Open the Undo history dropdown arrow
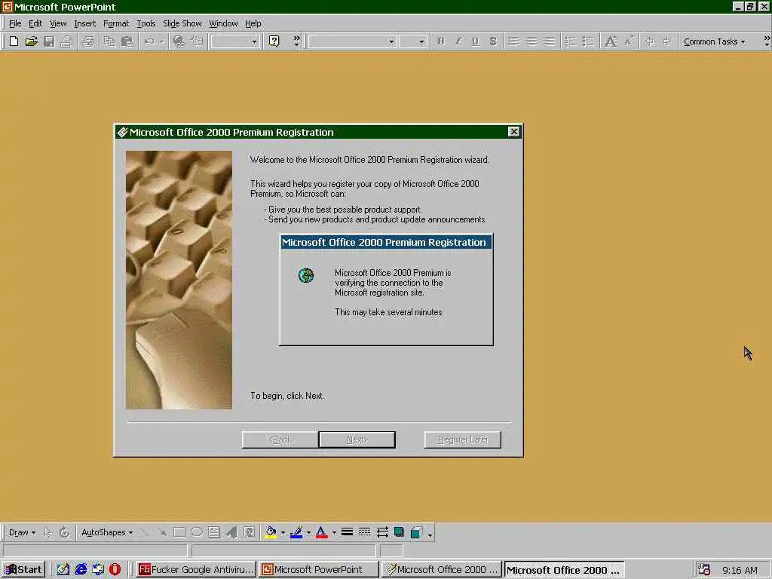The height and width of the screenshot is (579, 772). pos(161,42)
